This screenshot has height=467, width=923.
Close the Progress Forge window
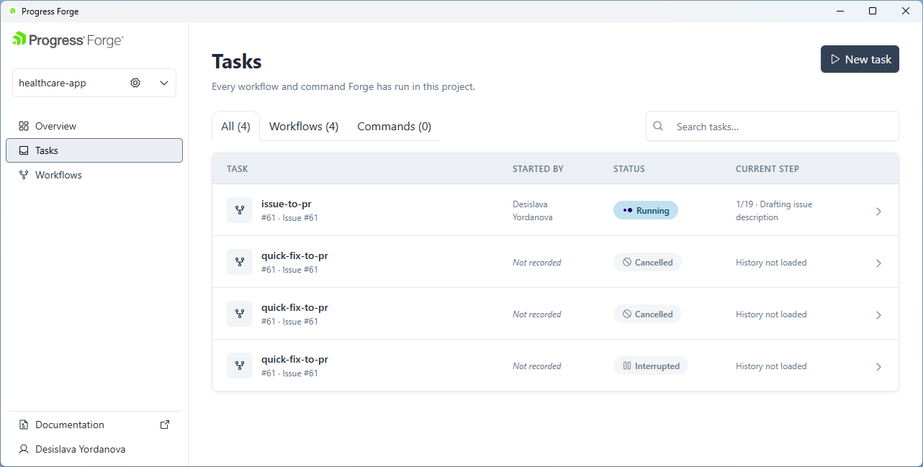pos(906,11)
